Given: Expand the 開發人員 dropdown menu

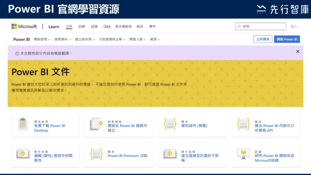Looking at the screenshot, I should tap(138, 39).
